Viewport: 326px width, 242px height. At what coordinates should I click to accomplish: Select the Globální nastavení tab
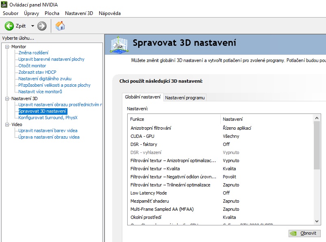pyautogui.click(x=143, y=97)
